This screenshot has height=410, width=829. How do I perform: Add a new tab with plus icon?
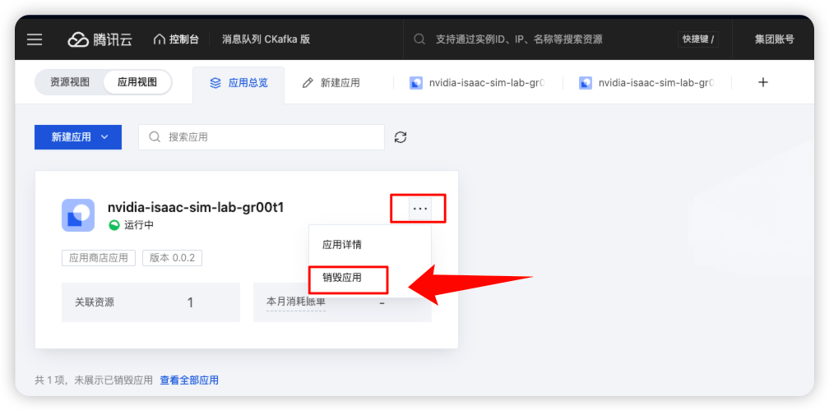point(763,82)
